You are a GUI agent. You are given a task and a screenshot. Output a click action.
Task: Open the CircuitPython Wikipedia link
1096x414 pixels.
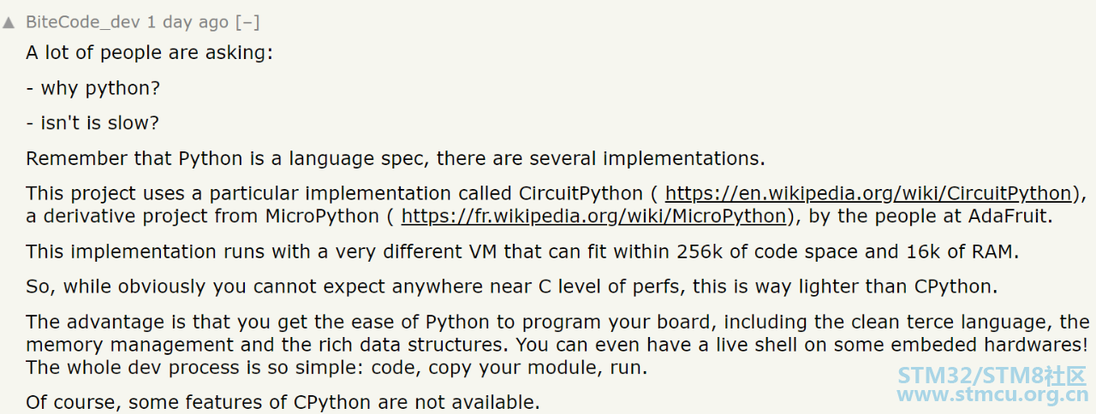868,193
